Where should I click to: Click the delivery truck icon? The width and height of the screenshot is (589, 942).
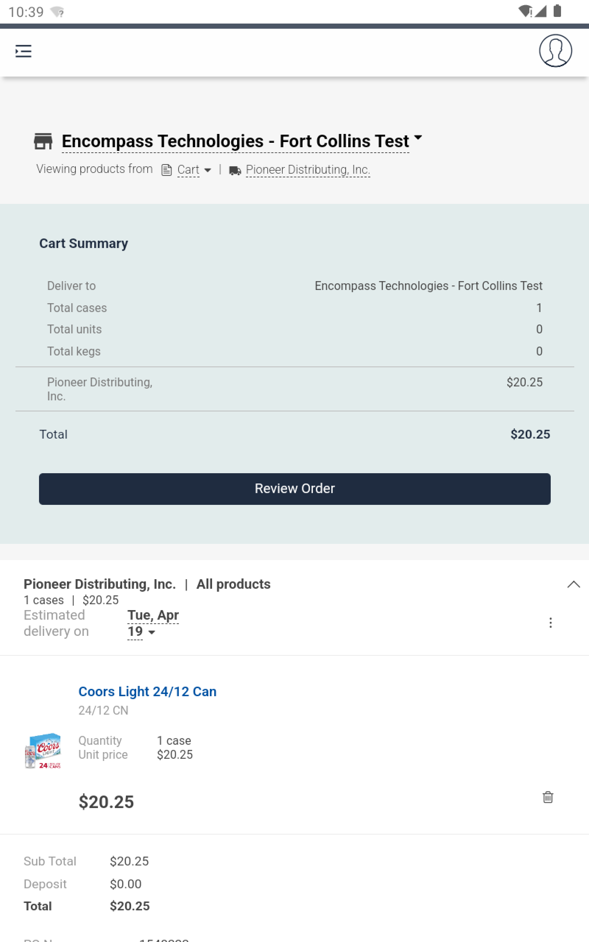pos(235,170)
